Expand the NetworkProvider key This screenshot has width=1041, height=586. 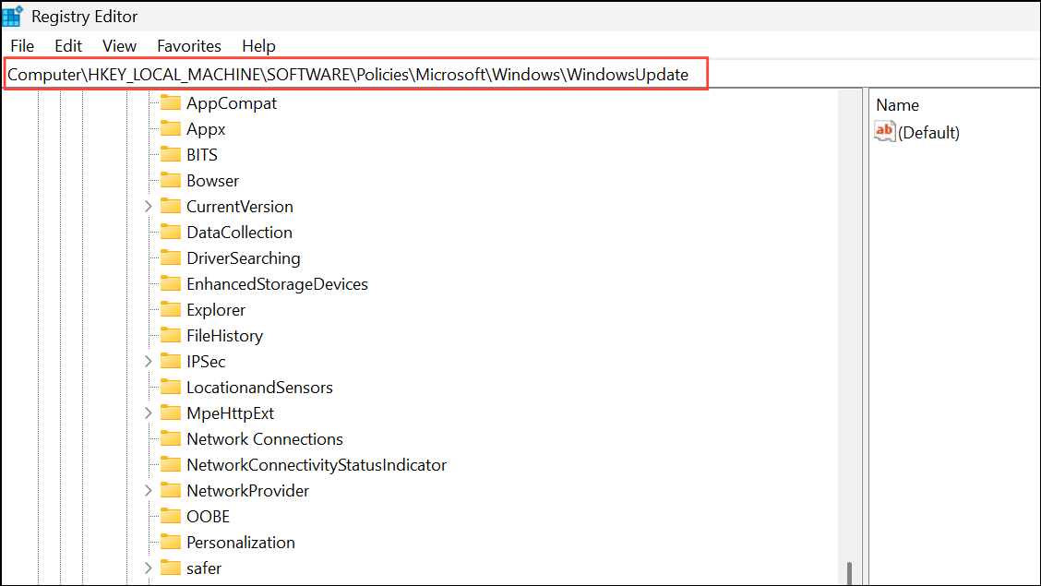[x=149, y=491]
